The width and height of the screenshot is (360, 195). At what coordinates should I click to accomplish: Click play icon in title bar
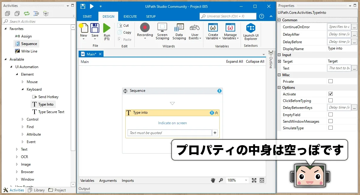click(92, 6)
